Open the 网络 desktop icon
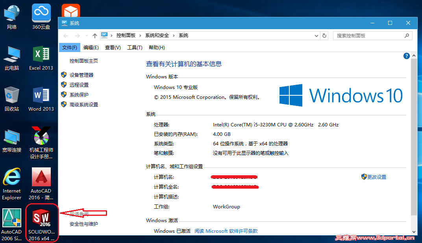This screenshot has width=422, height=243. pos(12,17)
